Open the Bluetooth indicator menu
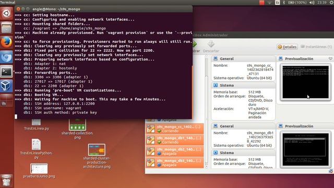The image size is (334, 188). 284,3
